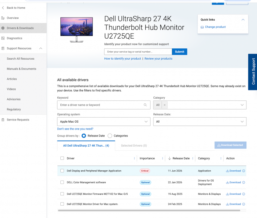Download Dell Display and Peripheral Manager Application

233,171
